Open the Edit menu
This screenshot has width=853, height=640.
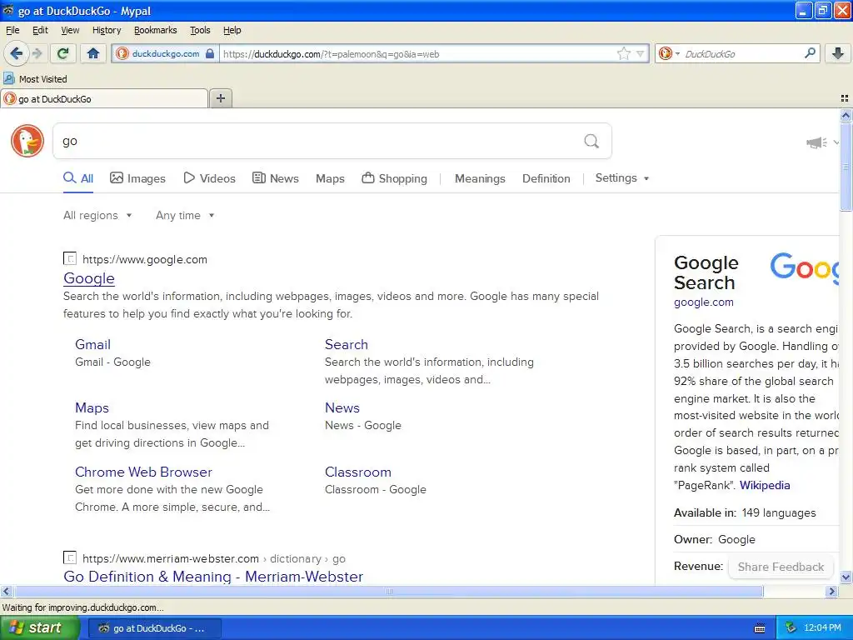[40, 30]
